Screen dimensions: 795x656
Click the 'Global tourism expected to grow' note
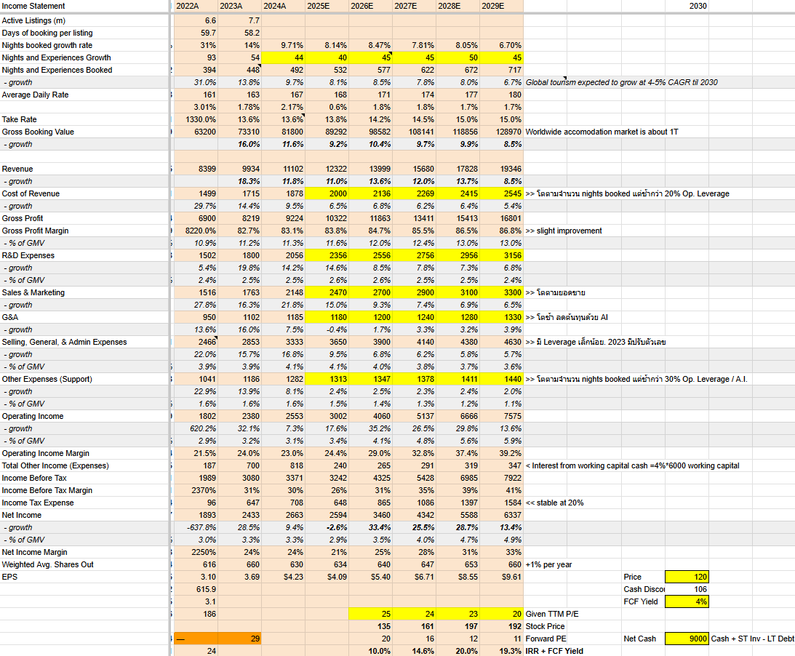(622, 83)
